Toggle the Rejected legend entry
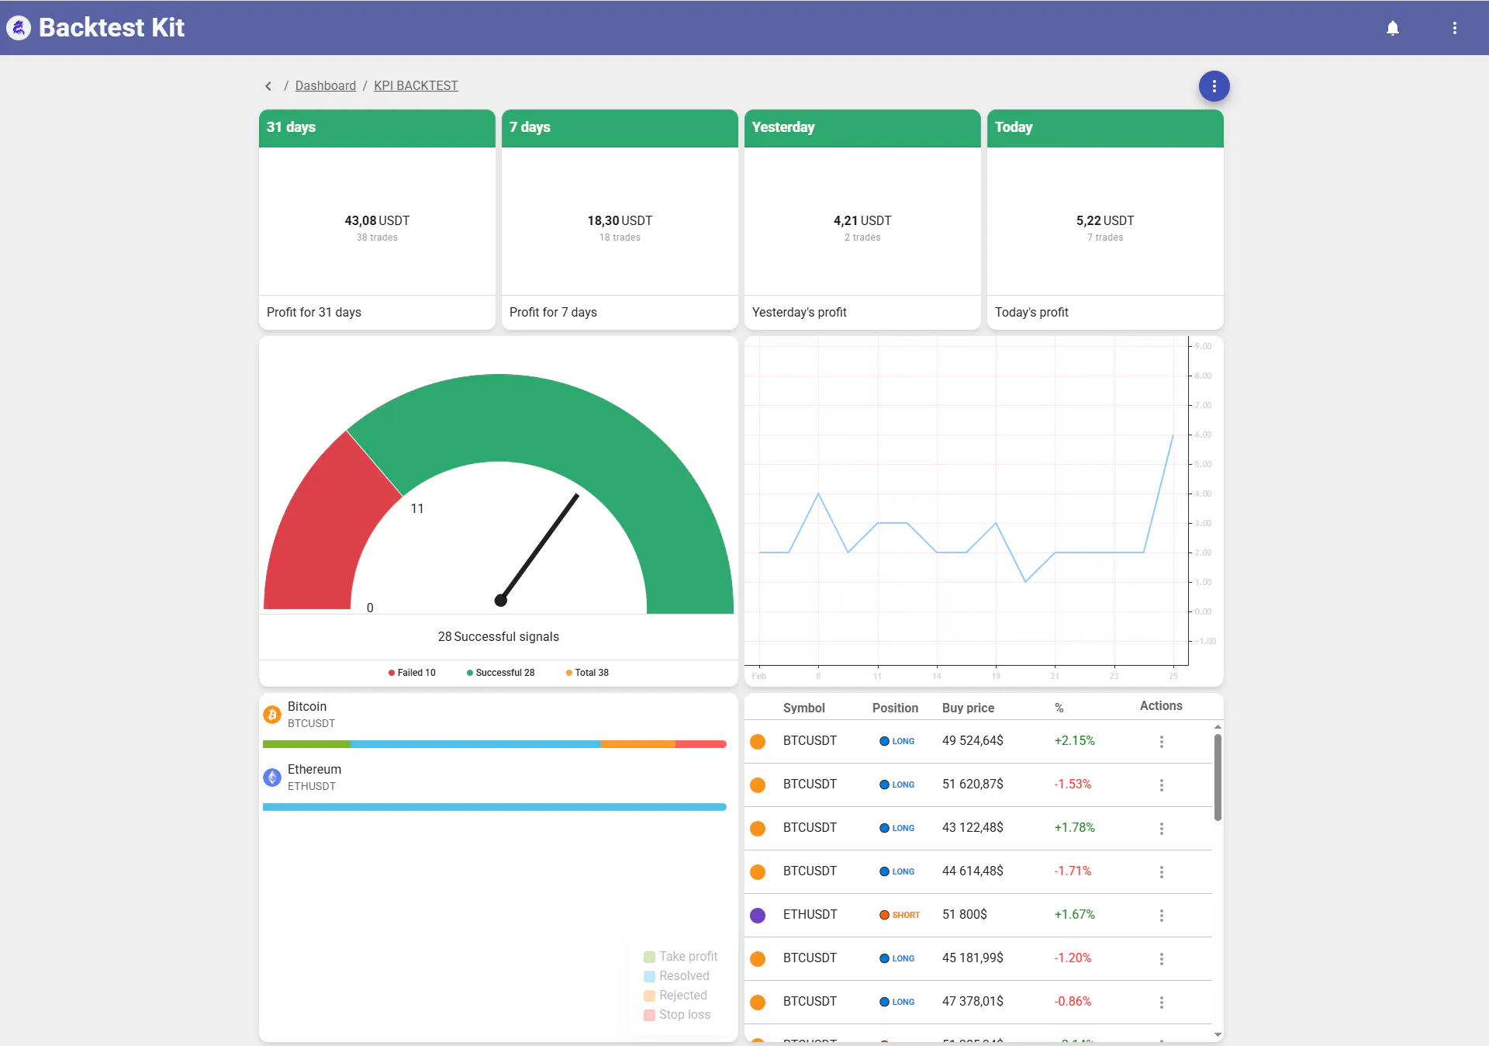 coord(675,996)
